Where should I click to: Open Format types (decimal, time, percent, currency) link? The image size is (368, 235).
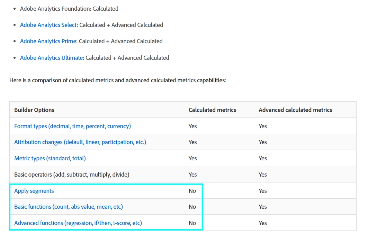(72, 126)
